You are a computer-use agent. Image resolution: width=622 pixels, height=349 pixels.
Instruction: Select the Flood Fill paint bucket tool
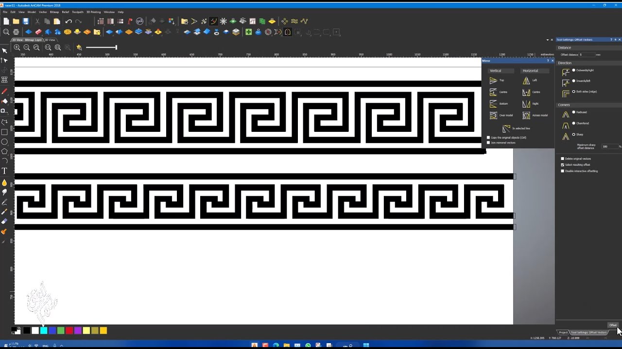click(x=4, y=101)
